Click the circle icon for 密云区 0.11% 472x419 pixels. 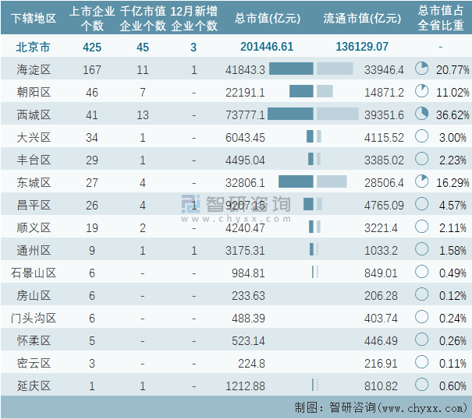(x=422, y=362)
